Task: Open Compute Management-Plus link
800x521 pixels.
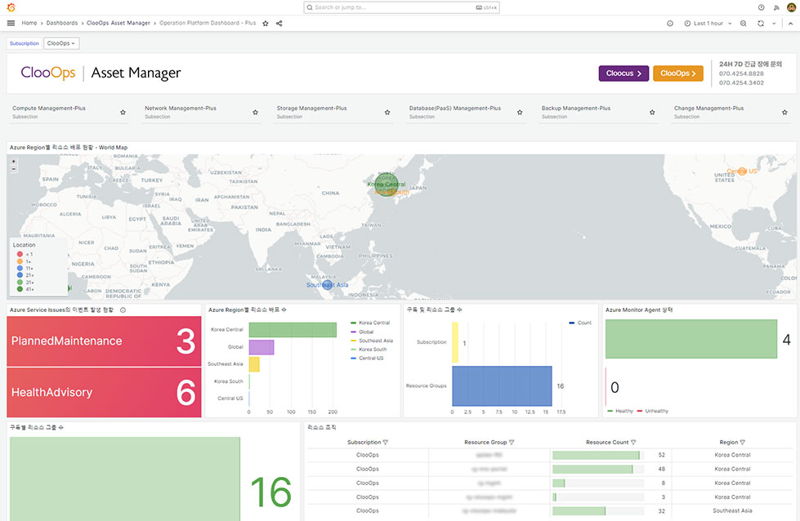Action: tap(49, 108)
